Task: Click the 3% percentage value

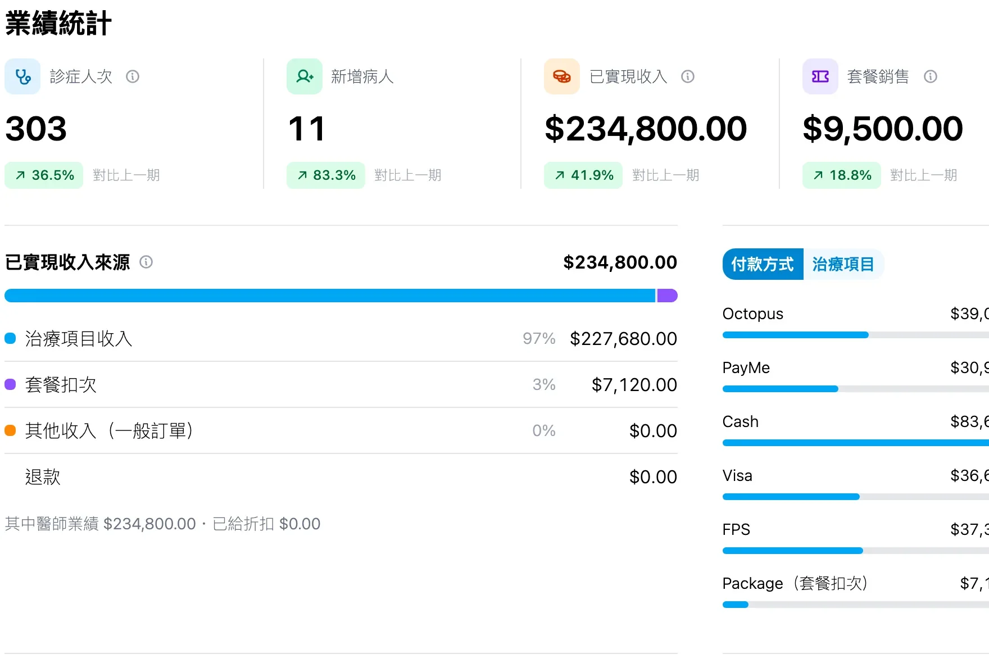Action: coord(544,384)
